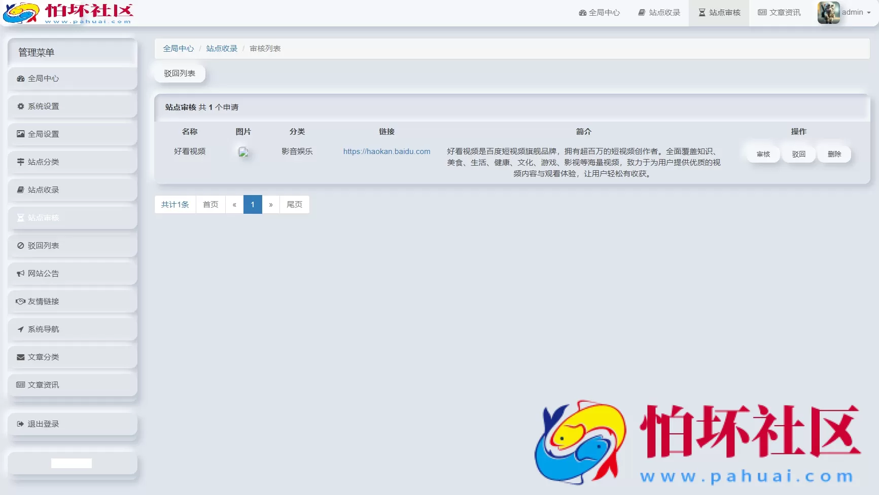Go to 尾页 in the pagination bar
The image size is (879, 495).
(x=294, y=204)
